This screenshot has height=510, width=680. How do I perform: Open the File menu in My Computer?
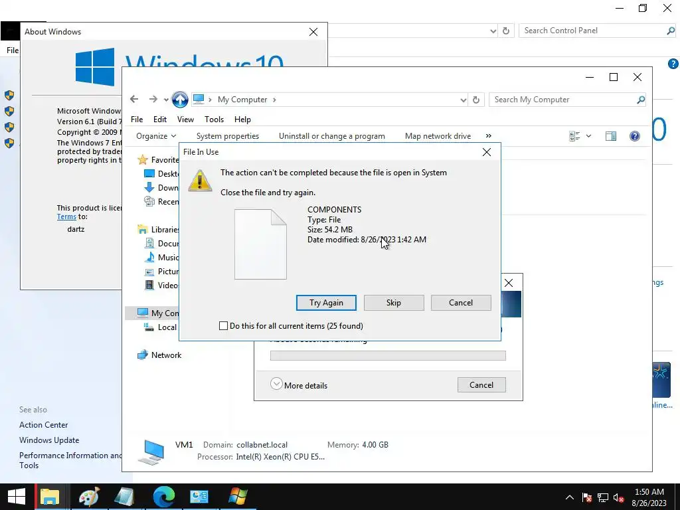[137, 120]
